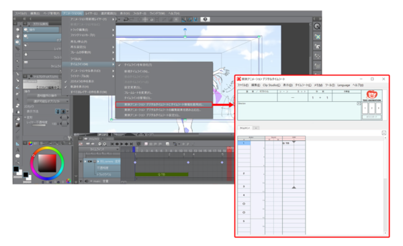The width and height of the screenshot is (403, 246).
Task: Toggle the loop playback icon in timeline
Action: click(138, 144)
